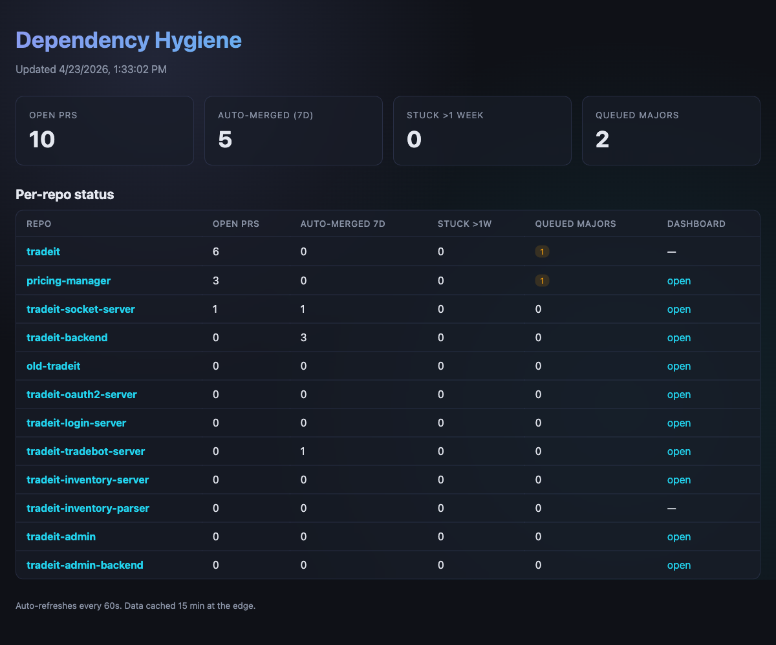Select the AUTO-MERGED (7D) summary card
The image size is (776, 645).
coord(293,130)
